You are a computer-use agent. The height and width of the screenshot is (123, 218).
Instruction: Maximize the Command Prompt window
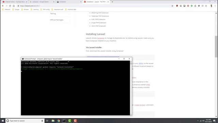(124, 59)
